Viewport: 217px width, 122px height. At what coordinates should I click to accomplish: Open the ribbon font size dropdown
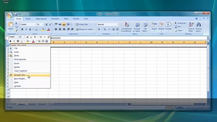coord(43,24)
